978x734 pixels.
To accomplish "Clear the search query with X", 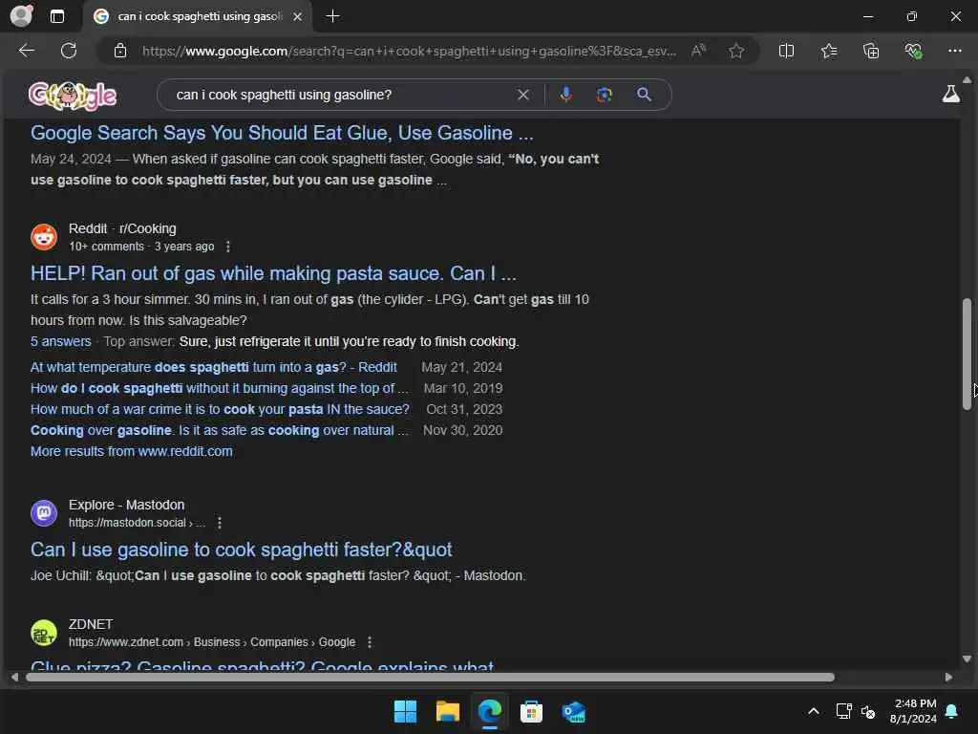I will pos(523,95).
